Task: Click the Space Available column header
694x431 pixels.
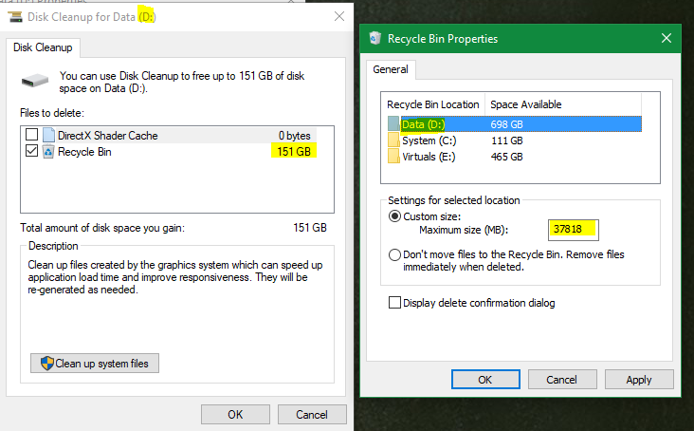Action: (x=563, y=104)
